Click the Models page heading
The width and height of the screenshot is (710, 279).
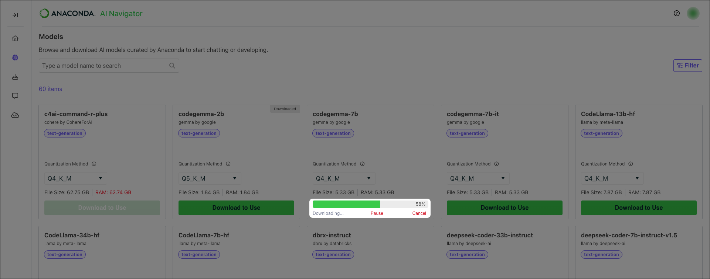51,37
